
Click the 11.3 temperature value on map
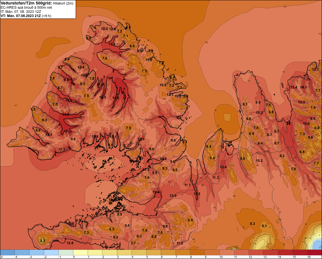tap(216, 178)
